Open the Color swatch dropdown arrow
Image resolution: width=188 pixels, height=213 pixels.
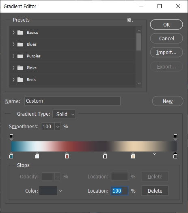[61, 191]
